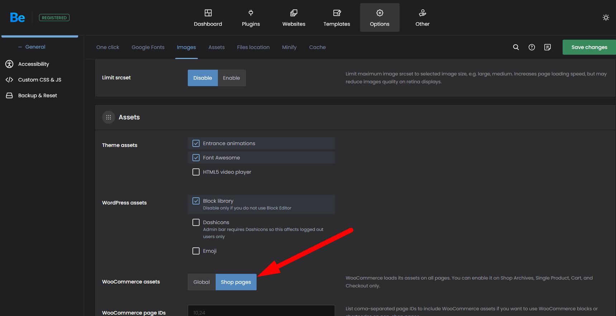The height and width of the screenshot is (316, 616).
Task: Open the Dashboard section
Action: tap(208, 18)
